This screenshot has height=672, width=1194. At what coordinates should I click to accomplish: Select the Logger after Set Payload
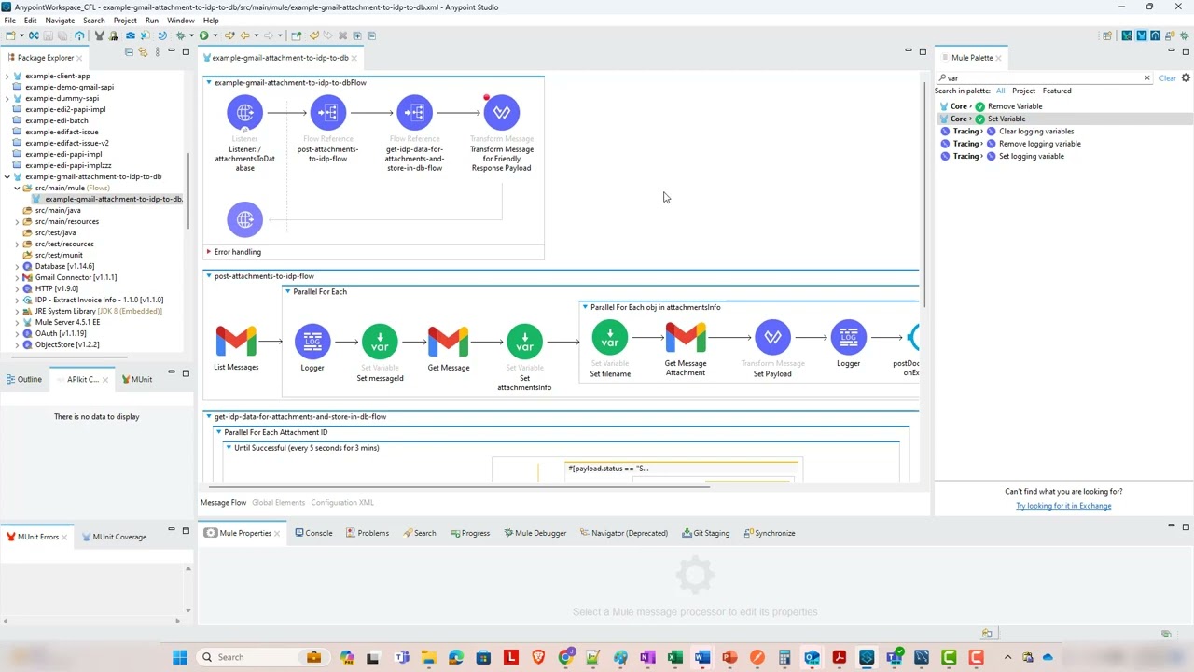click(x=848, y=337)
